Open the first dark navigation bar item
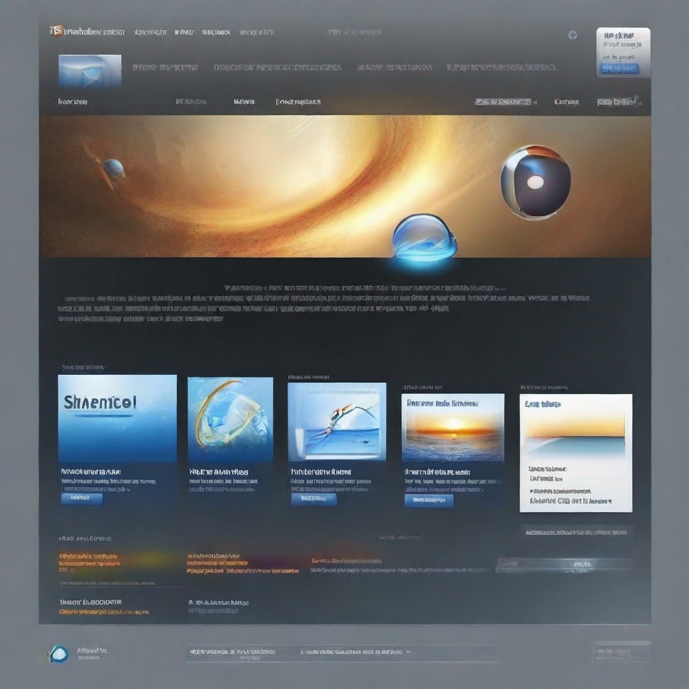 coord(73,102)
